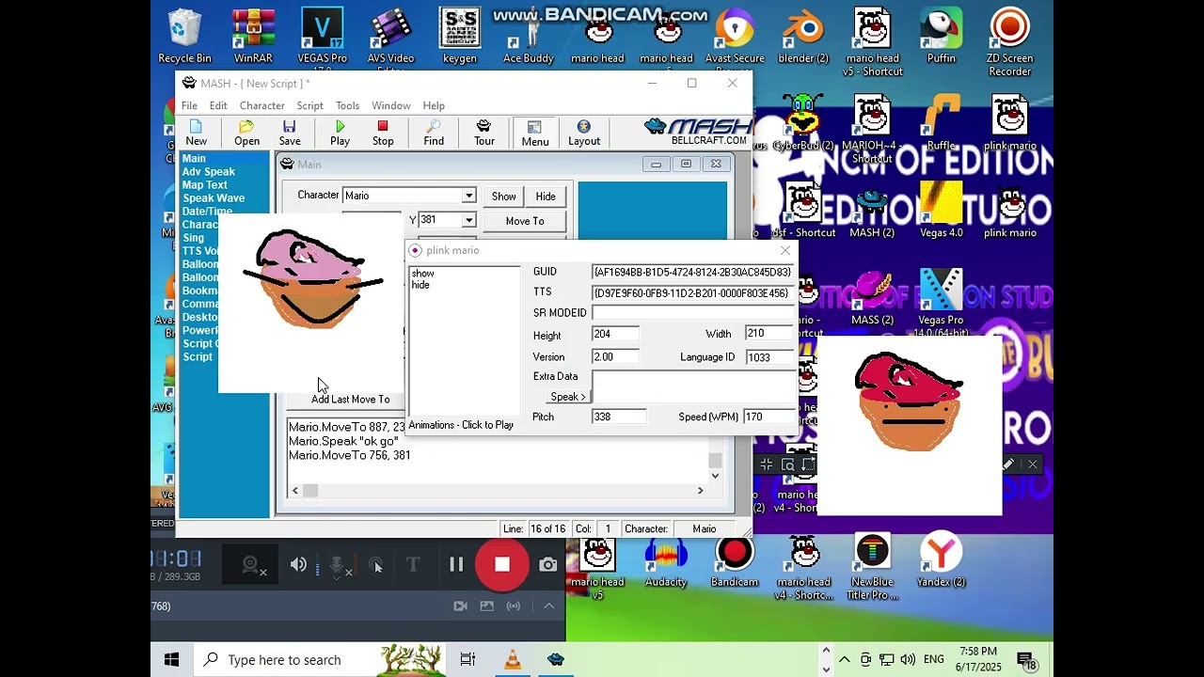1204x677 pixels.
Task: Open the Help menu
Action: [x=434, y=105]
